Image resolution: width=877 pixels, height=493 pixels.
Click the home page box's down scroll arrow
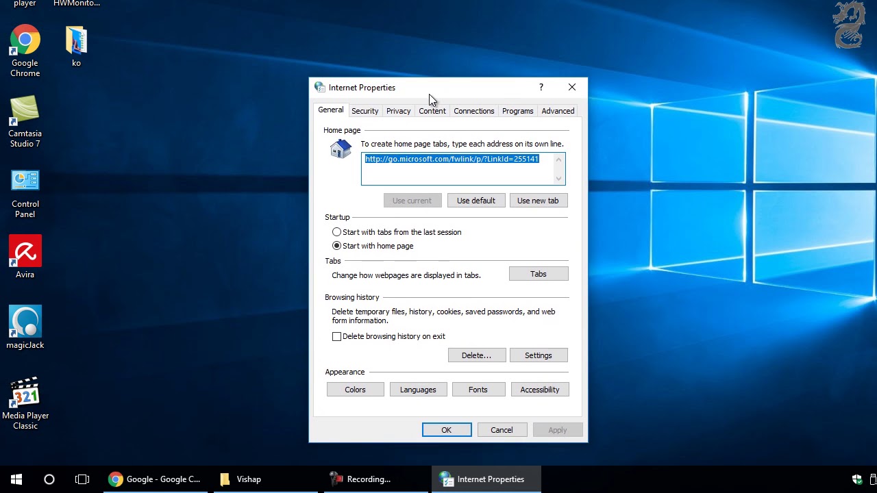(x=559, y=179)
